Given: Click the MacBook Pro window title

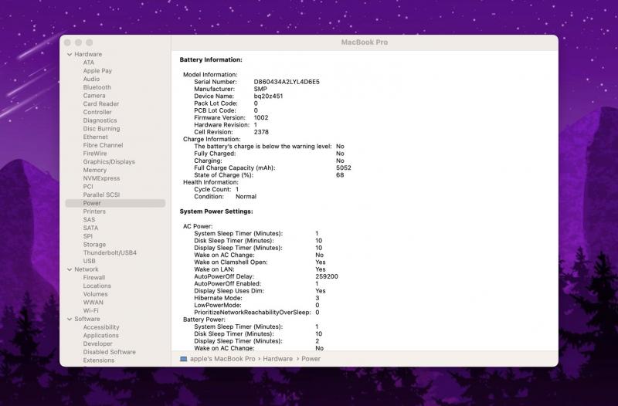Looking at the screenshot, I should pos(365,42).
